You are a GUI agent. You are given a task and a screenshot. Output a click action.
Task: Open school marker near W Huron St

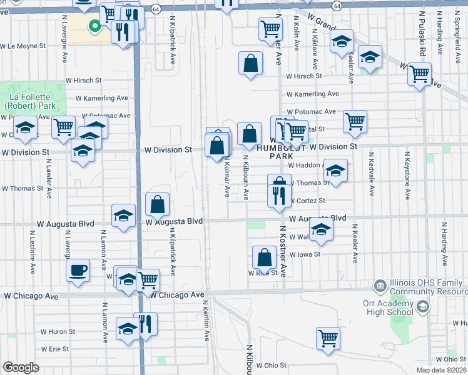pyautogui.click(x=128, y=331)
